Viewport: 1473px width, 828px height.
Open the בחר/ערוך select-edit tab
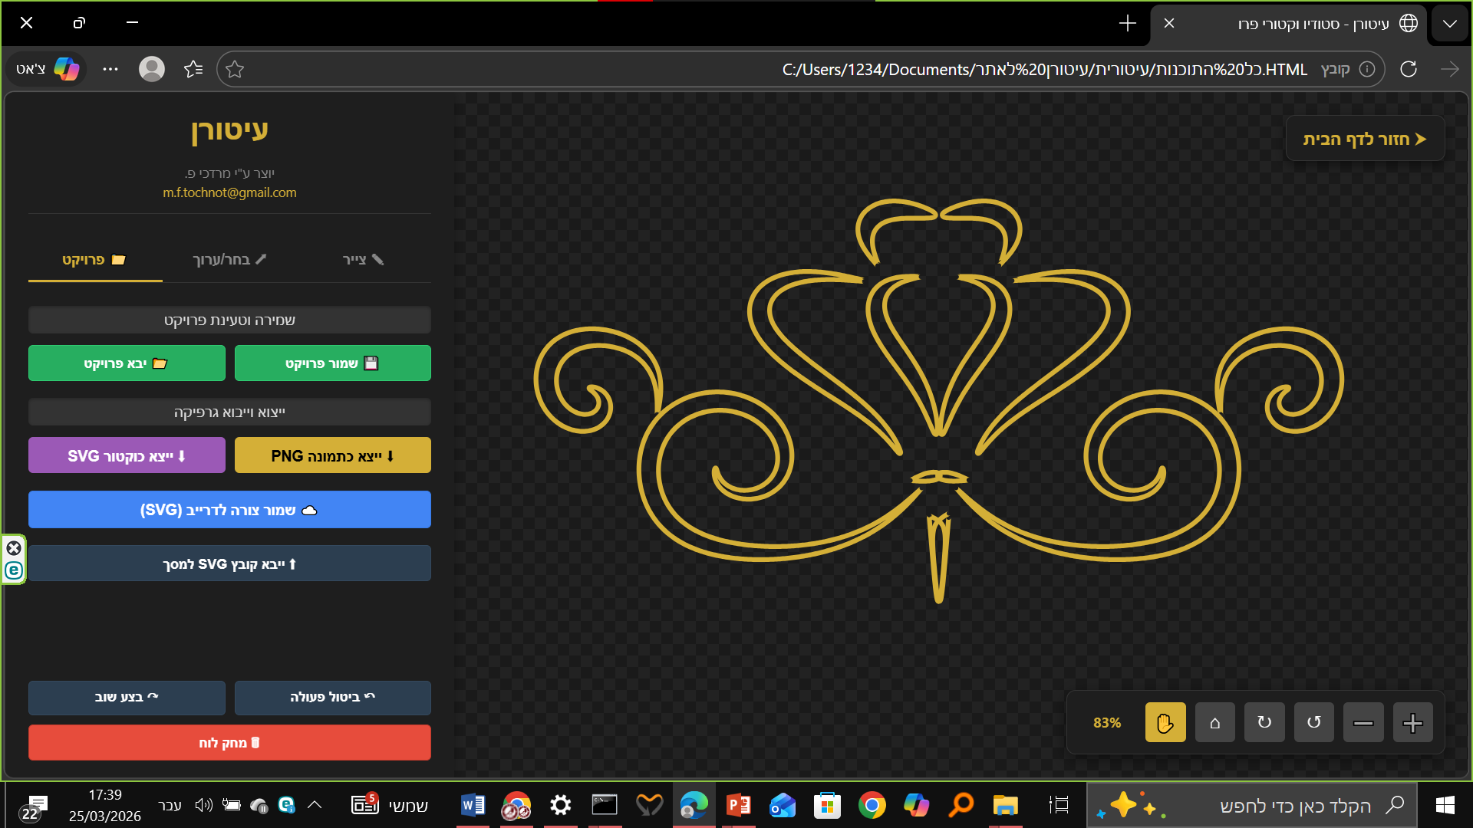(229, 260)
